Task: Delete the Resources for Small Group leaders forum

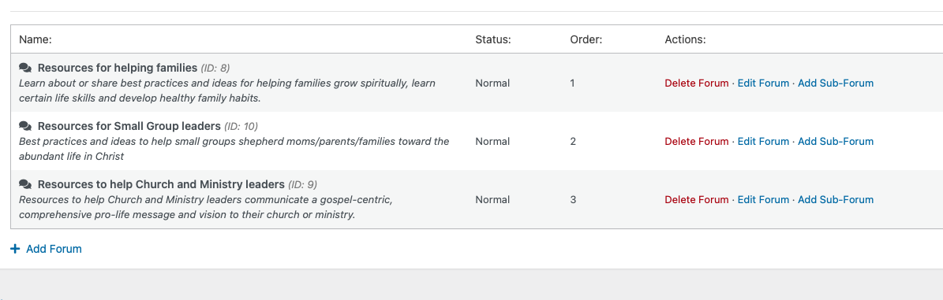Action: tap(697, 142)
